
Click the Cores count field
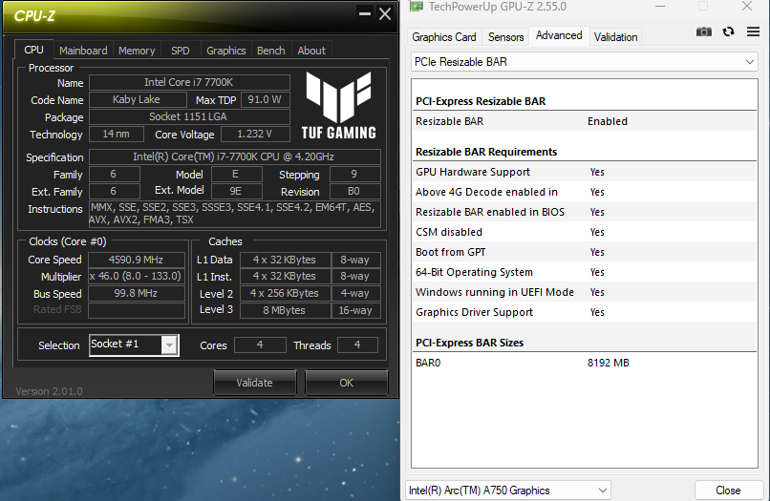pos(260,344)
